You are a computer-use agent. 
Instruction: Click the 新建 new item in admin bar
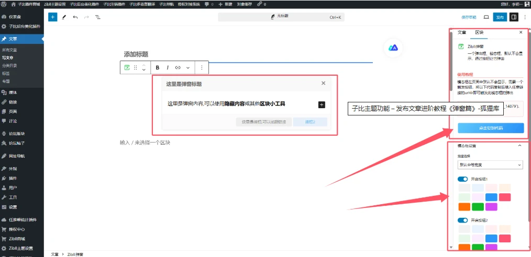(226, 4)
